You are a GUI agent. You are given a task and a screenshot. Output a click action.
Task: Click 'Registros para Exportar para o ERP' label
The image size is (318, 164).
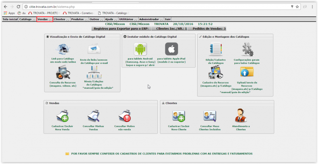point(121,29)
